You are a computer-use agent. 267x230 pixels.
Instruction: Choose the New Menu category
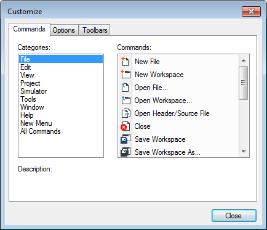(61, 123)
